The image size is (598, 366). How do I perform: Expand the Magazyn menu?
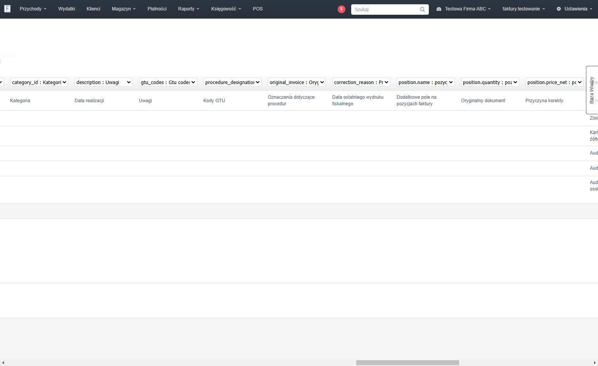(x=124, y=9)
